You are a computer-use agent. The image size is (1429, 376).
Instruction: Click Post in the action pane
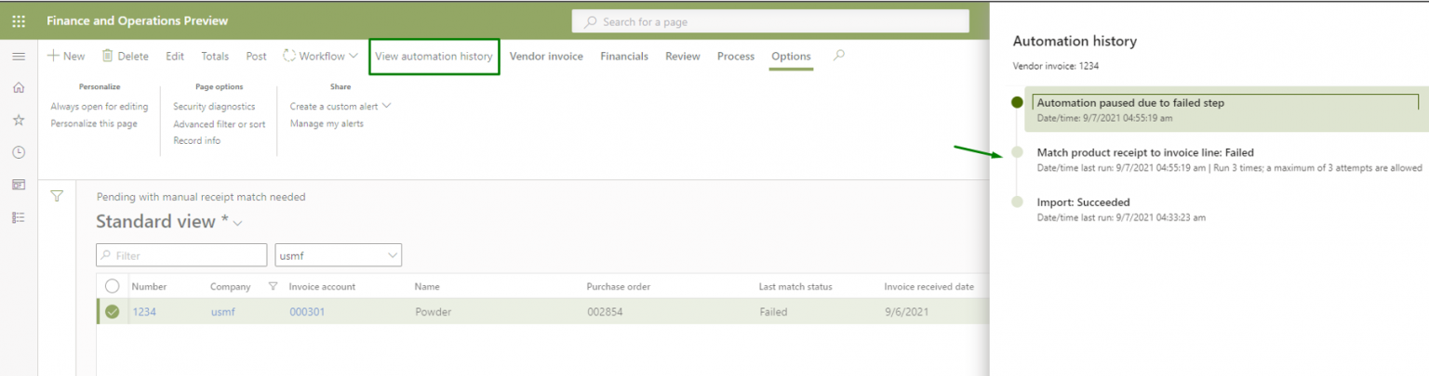point(256,57)
